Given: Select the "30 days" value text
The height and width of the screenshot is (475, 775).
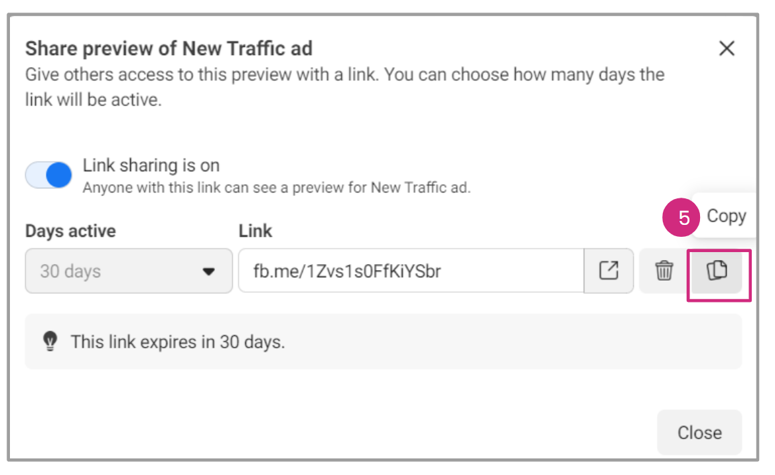Looking at the screenshot, I should [x=70, y=271].
